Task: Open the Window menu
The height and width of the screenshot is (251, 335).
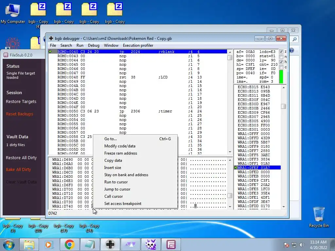Action: tap(111, 45)
